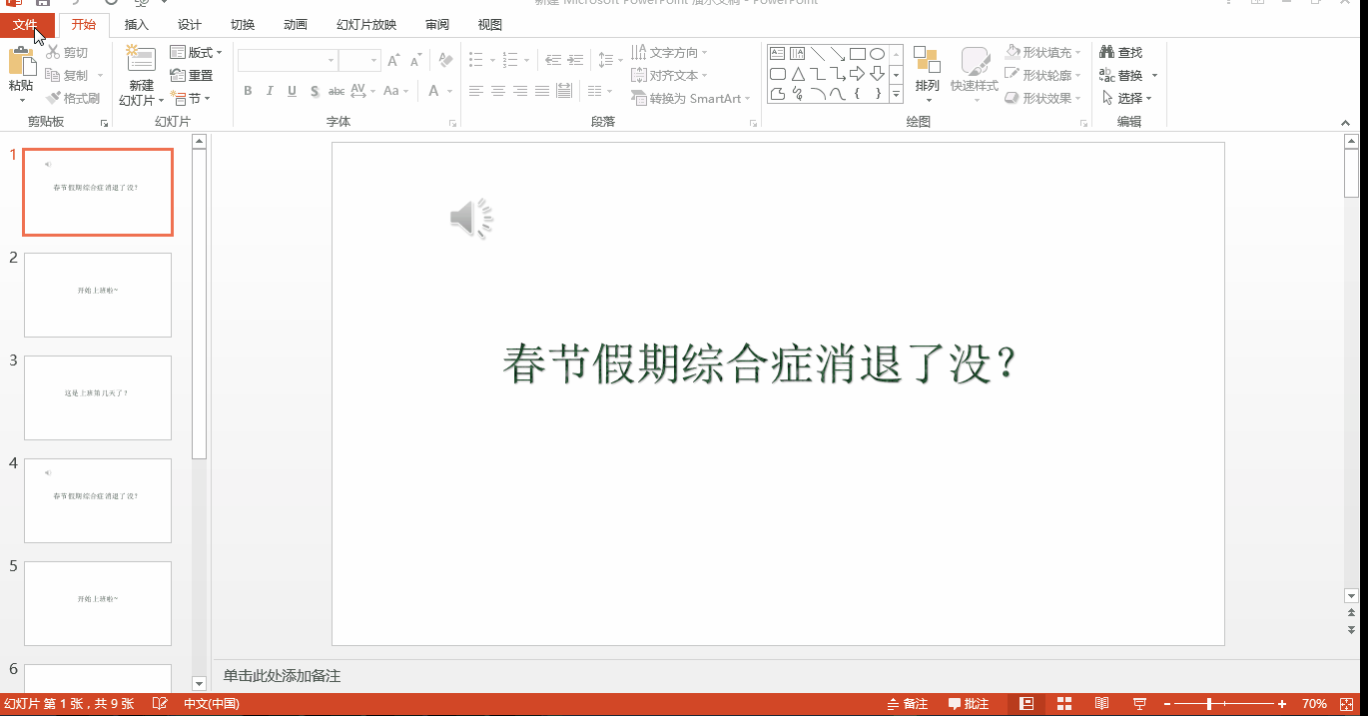Toggle bold text formatting
This screenshot has height=716, width=1368.
point(248,91)
